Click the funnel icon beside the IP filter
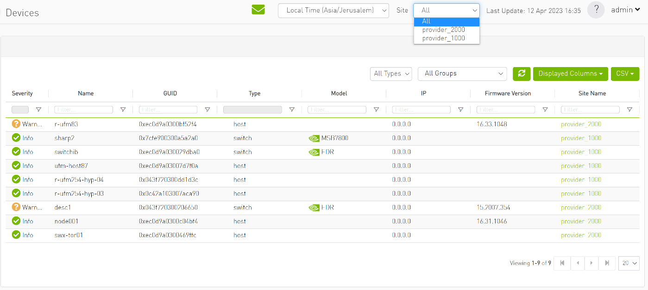 (460, 110)
